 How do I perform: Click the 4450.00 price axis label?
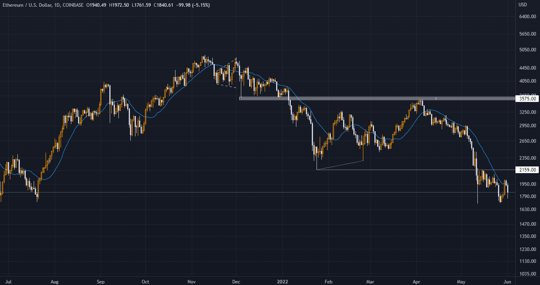point(527,68)
